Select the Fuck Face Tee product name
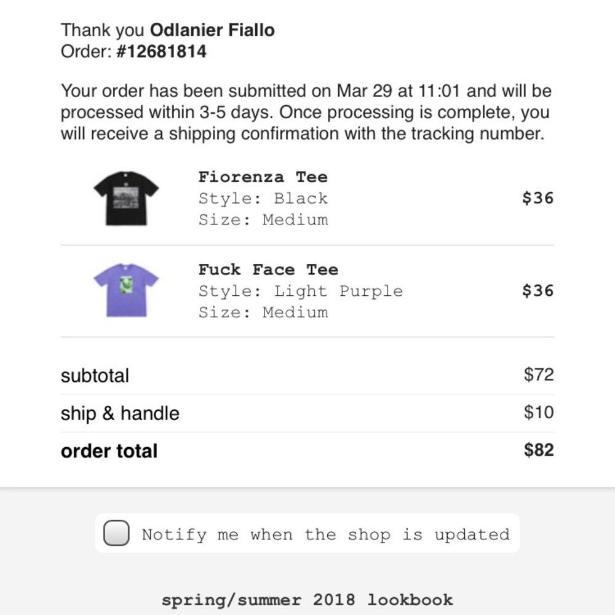The image size is (615, 615). 268,269
